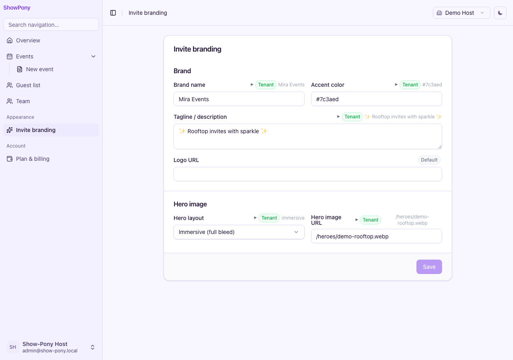Screen dimensions: 513x360
Task: Open New event page
Action: pyautogui.click(x=56, y=69)
